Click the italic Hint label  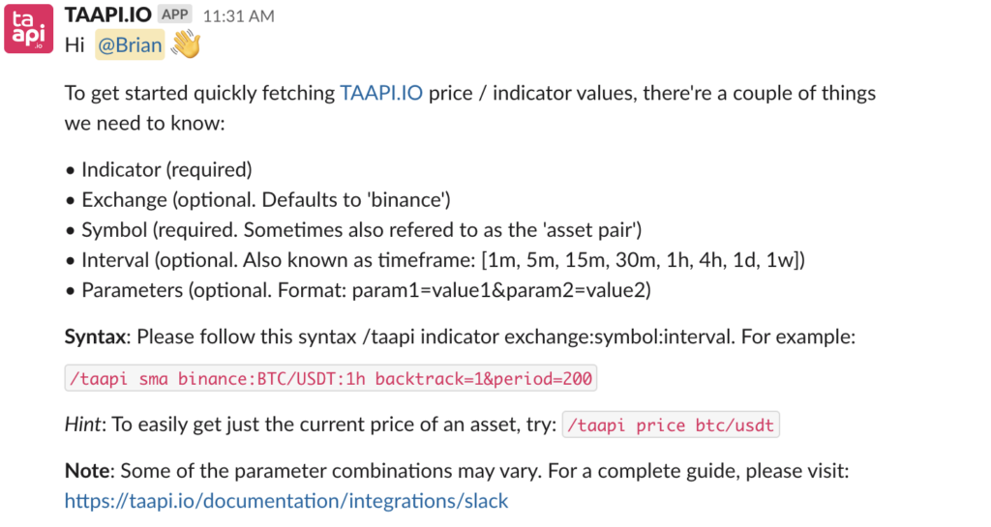coord(82,425)
